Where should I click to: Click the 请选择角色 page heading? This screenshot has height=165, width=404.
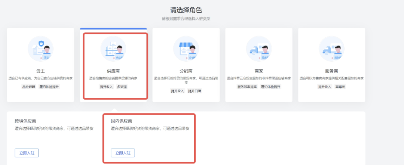point(186,10)
